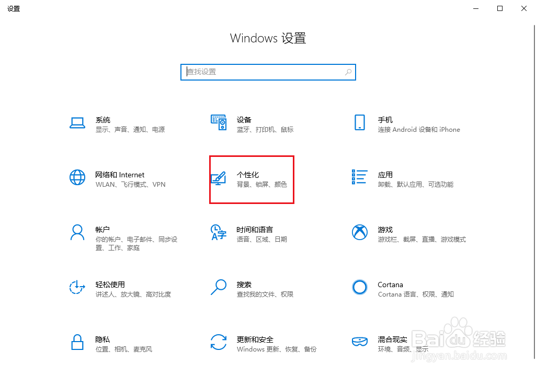Click the 查找设置 search field
Viewport: 536px width, 374px height.
[268, 72]
